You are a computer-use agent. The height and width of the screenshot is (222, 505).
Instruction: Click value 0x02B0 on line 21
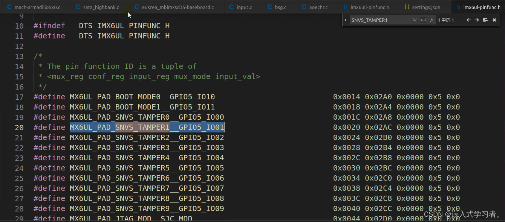tap(378, 137)
